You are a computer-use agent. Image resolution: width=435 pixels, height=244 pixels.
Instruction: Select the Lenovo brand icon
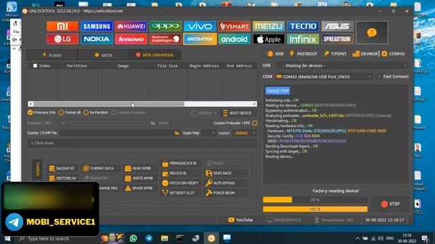131,39
